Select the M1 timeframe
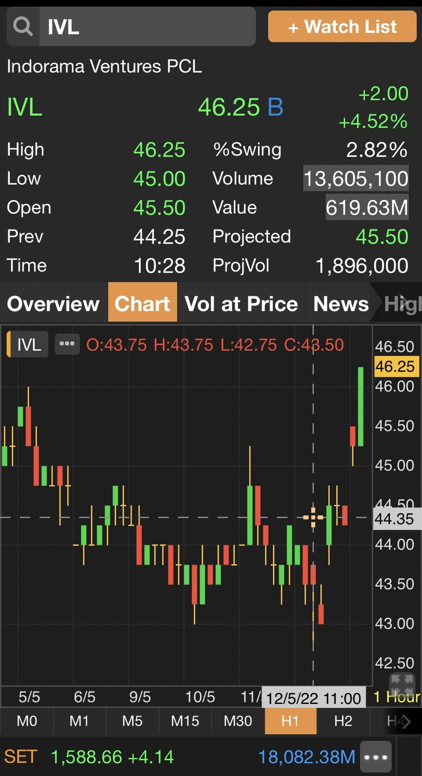This screenshot has width=422, height=776. click(x=79, y=721)
